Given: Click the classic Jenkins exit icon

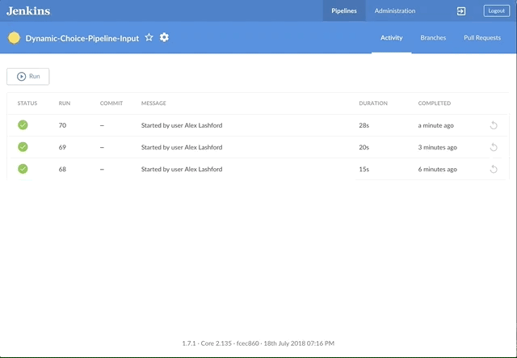Looking at the screenshot, I should tap(461, 11).
